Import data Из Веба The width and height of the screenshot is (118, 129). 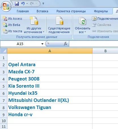click(11, 25)
